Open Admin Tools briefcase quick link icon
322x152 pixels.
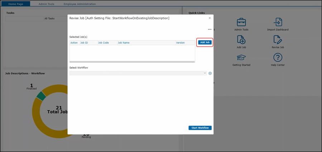(x=241, y=22)
